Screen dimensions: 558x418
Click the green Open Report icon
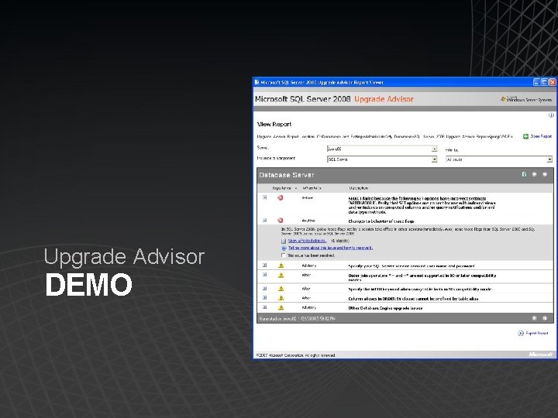pos(525,136)
